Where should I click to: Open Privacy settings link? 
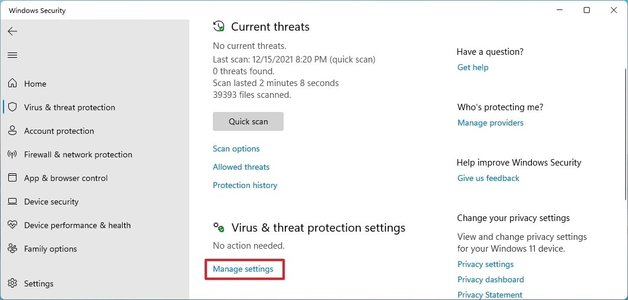485,265
